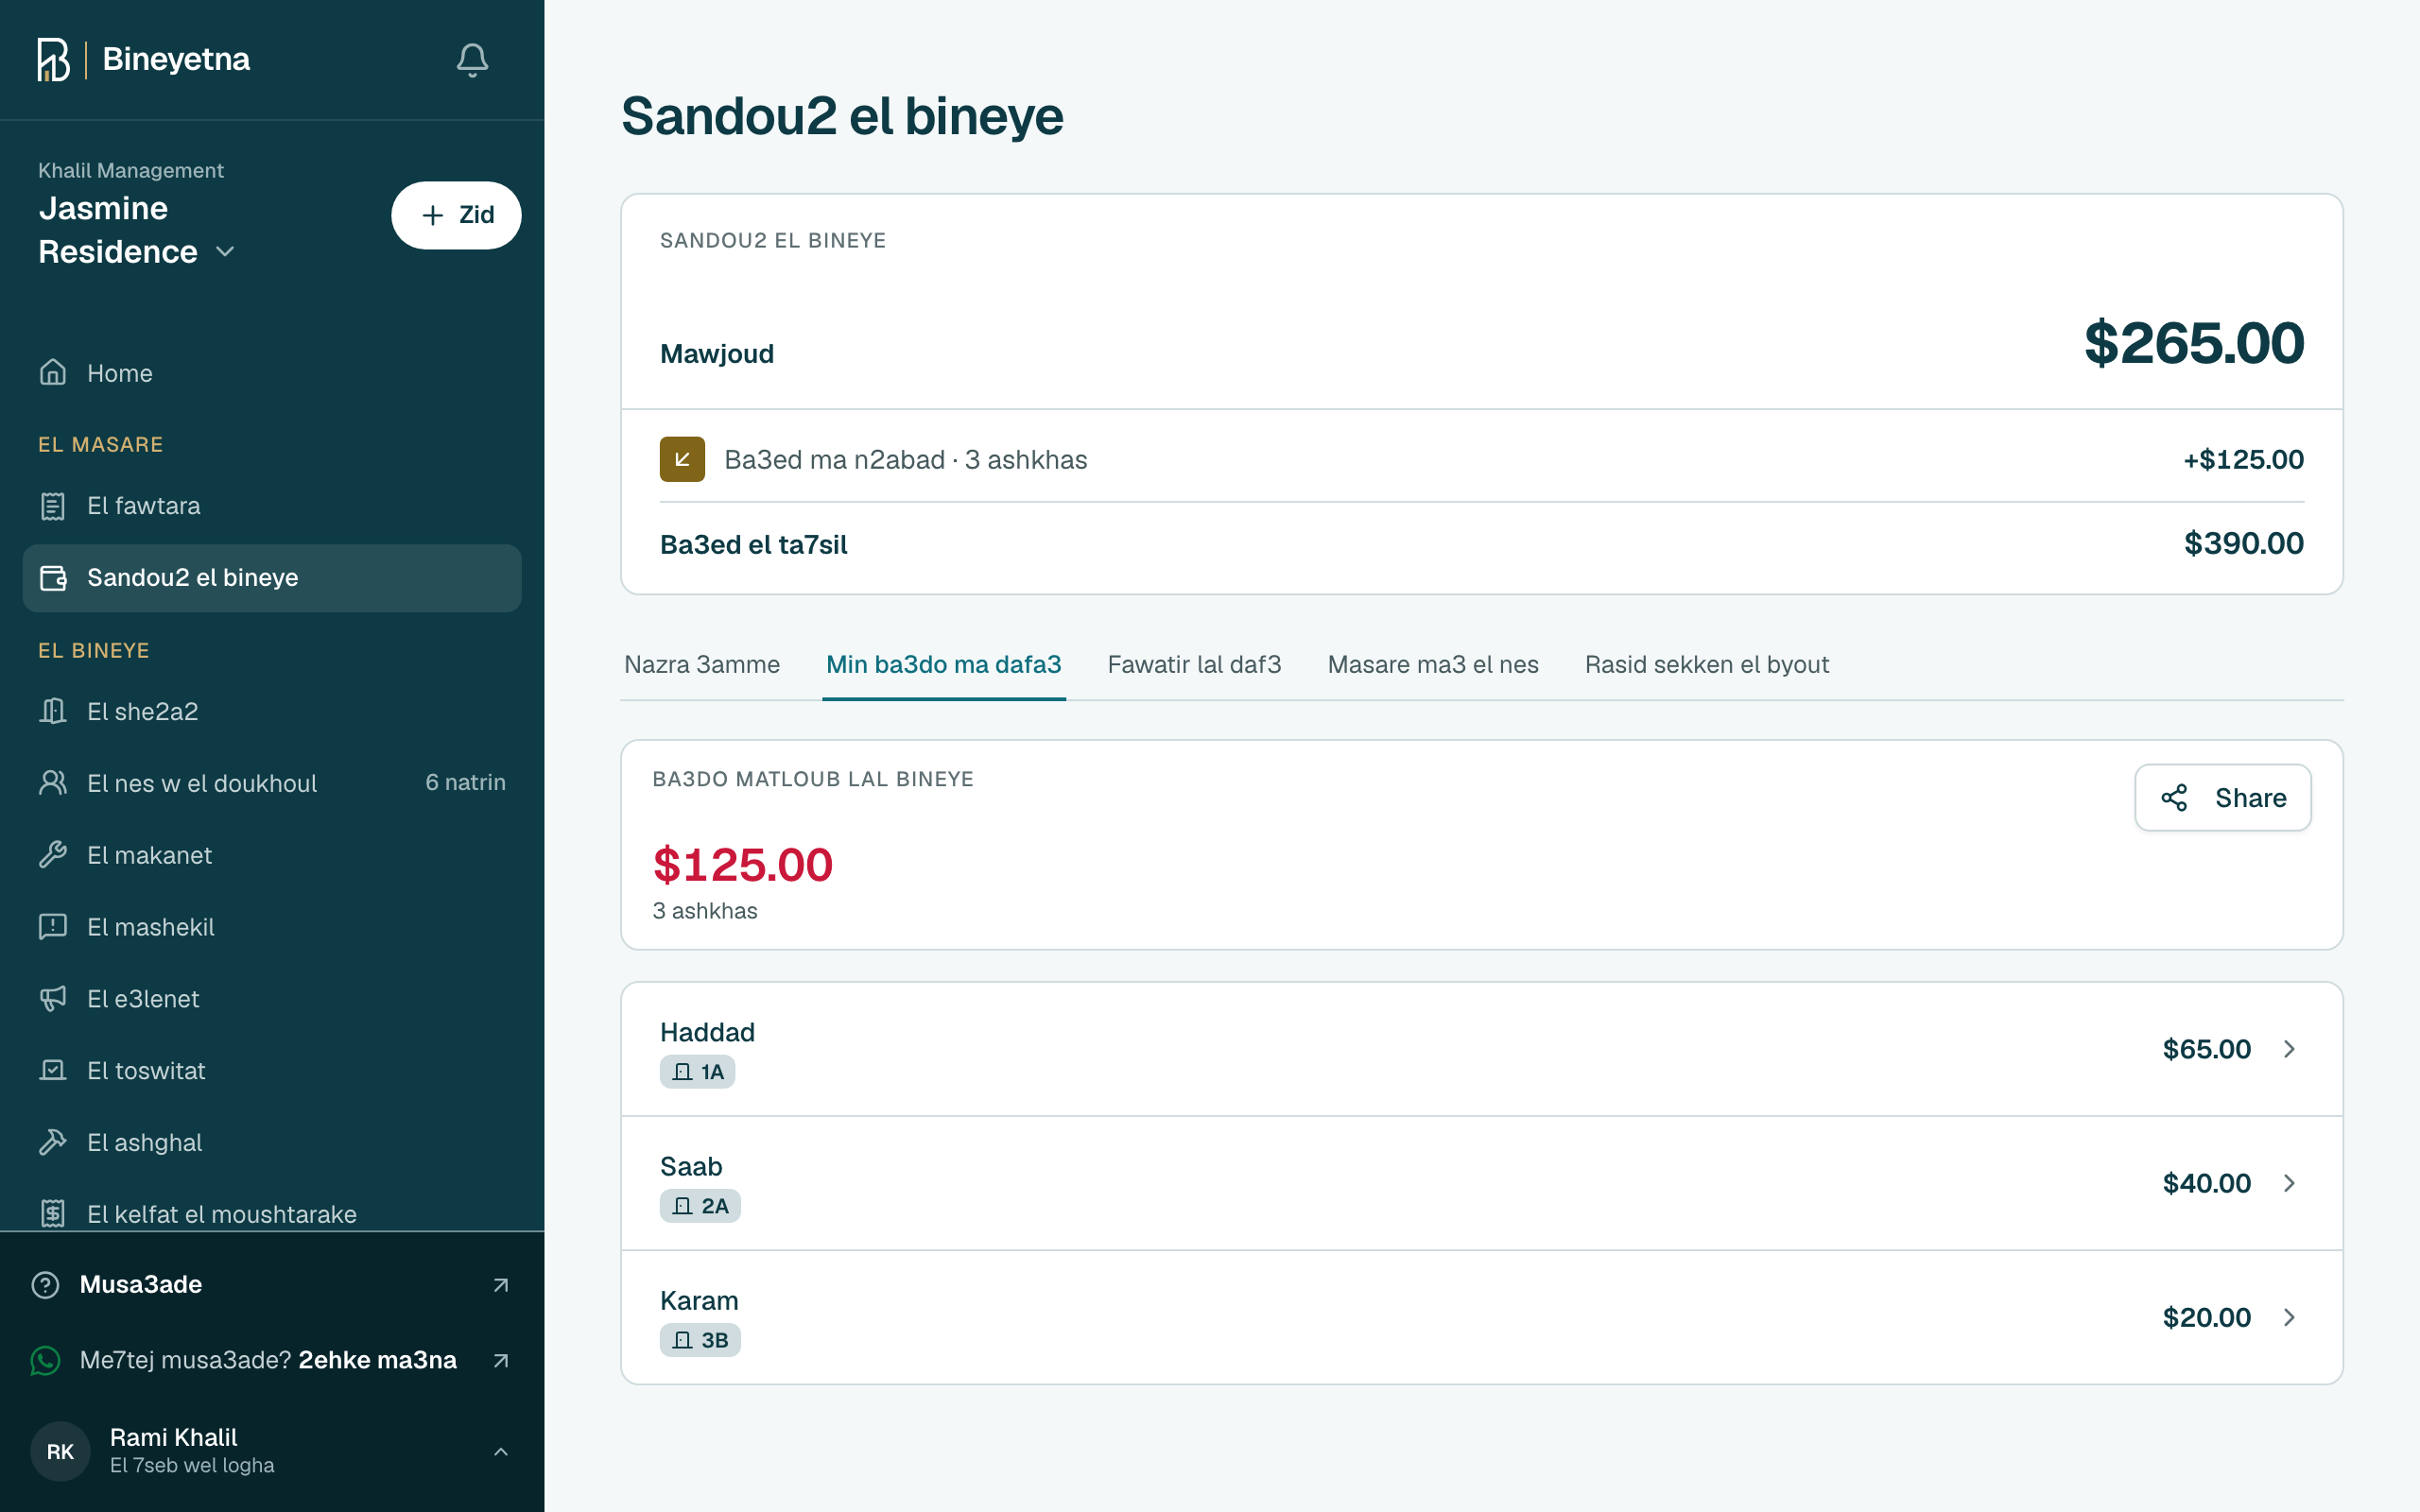Click the Ba3ed ma n2abad arrow icon
2420x1512 pixels.
682,459
